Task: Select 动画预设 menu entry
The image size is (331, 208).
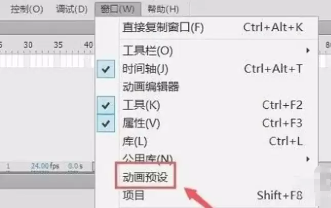Action: 145,177
